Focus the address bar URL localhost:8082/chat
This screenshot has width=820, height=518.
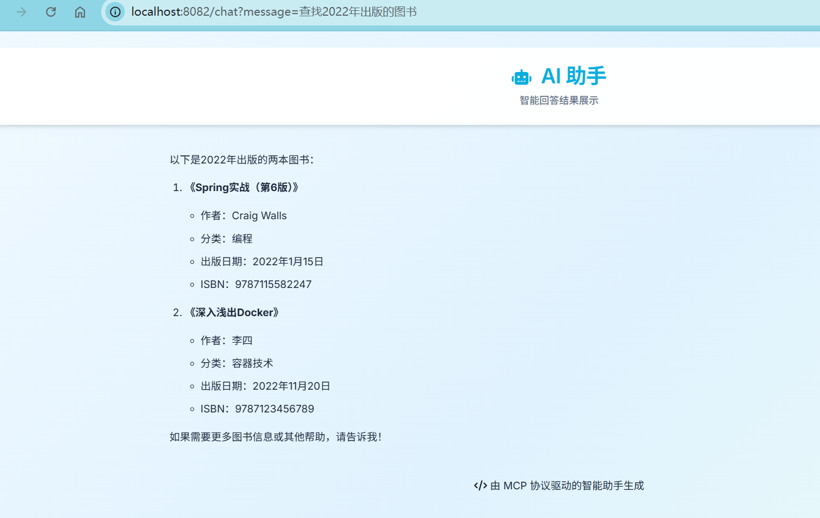pyautogui.click(x=274, y=12)
